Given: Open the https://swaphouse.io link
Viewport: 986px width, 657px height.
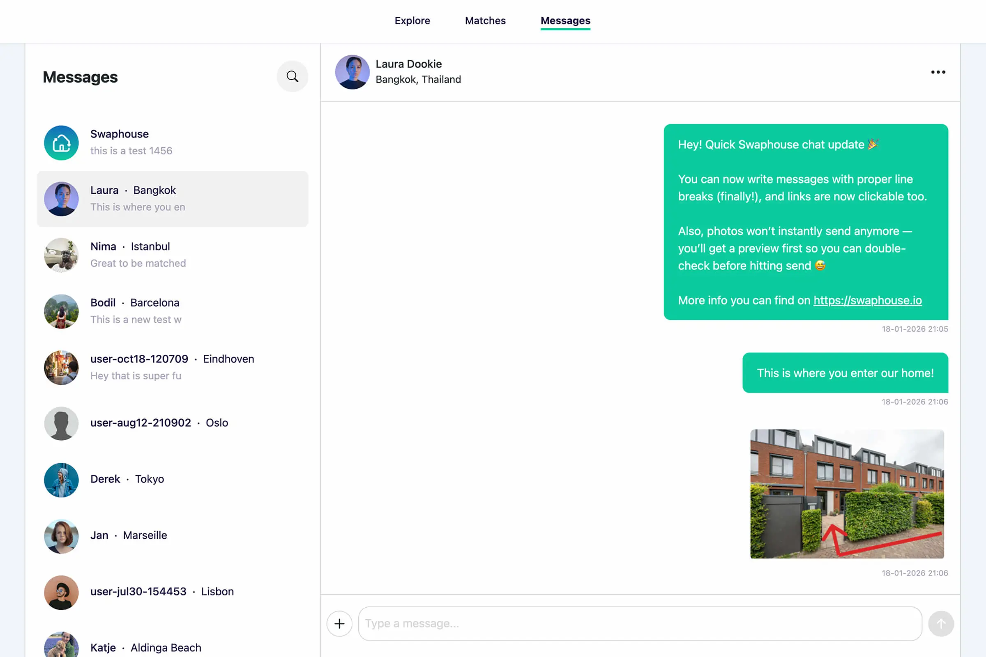Looking at the screenshot, I should point(867,300).
